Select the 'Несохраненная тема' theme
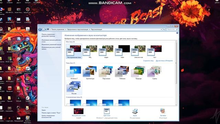This screenshot has width=220, height=124. point(74,51)
